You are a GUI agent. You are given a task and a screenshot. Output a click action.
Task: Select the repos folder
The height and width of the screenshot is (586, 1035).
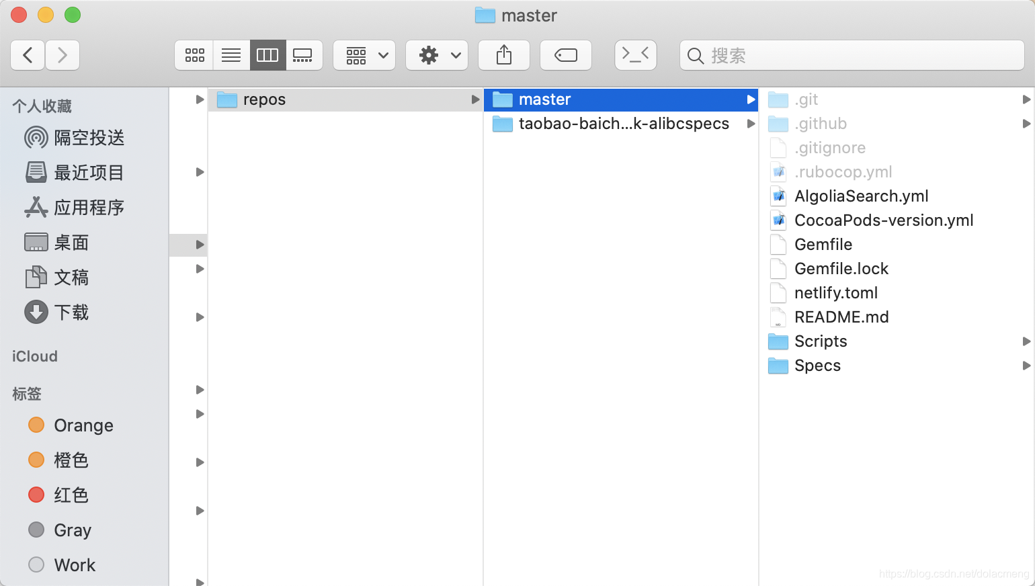coord(345,99)
